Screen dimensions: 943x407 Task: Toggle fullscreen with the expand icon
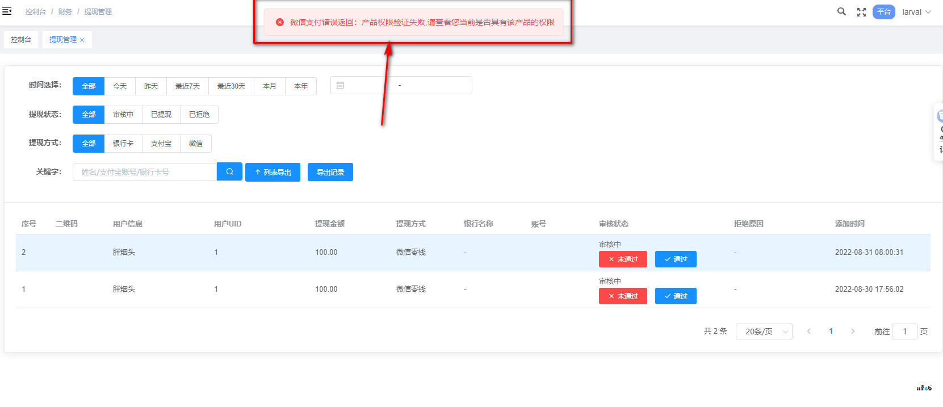861,12
